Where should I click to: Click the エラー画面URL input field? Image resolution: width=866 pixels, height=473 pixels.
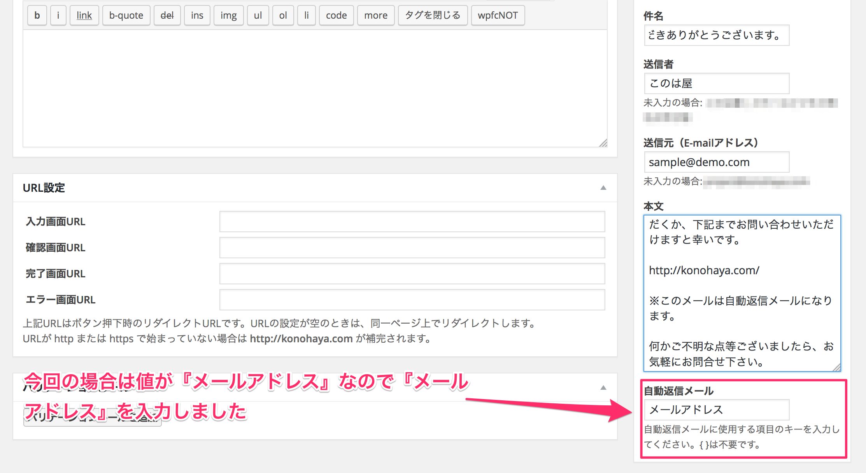pyautogui.click(x=412, y=300)
